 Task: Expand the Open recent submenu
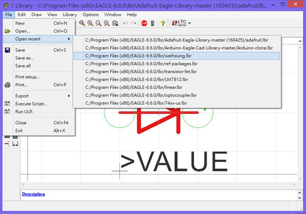pos(39,39)
